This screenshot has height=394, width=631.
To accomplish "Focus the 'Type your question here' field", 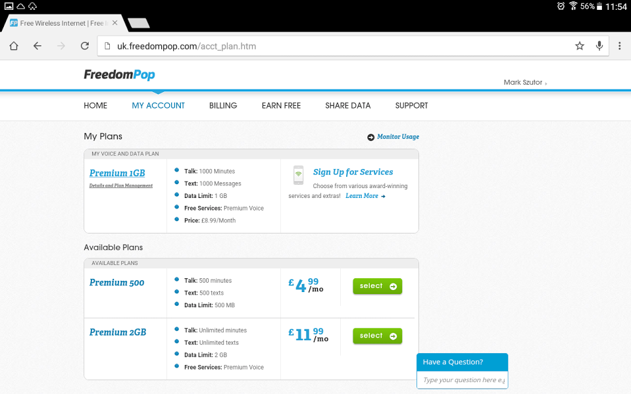I will (x=463, y=380).
